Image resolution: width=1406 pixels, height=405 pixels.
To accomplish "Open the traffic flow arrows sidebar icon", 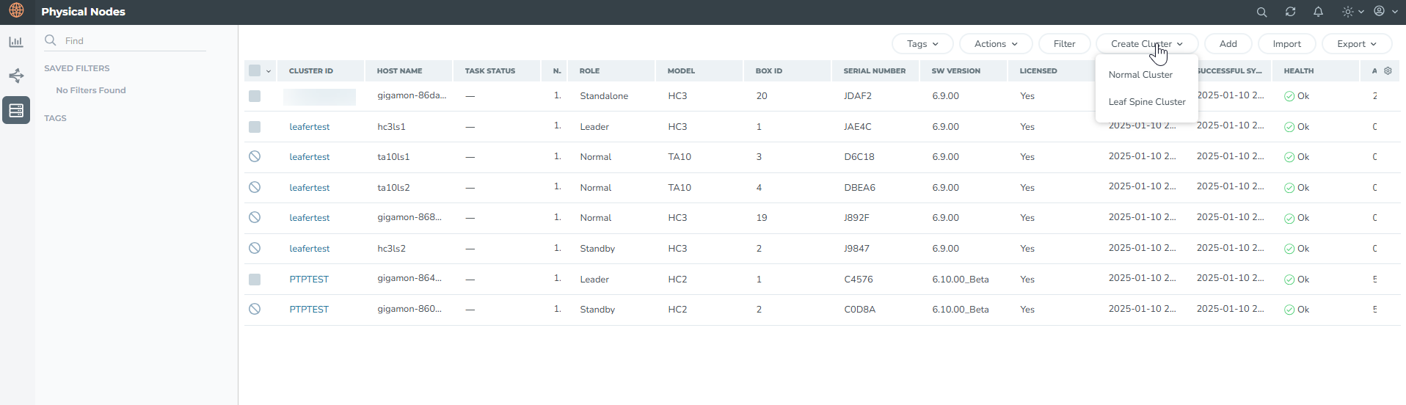I will [16, 76].
